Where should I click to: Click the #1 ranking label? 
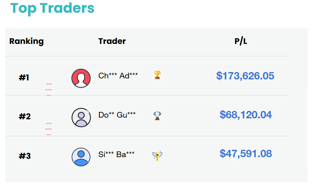tap(24, 77)
